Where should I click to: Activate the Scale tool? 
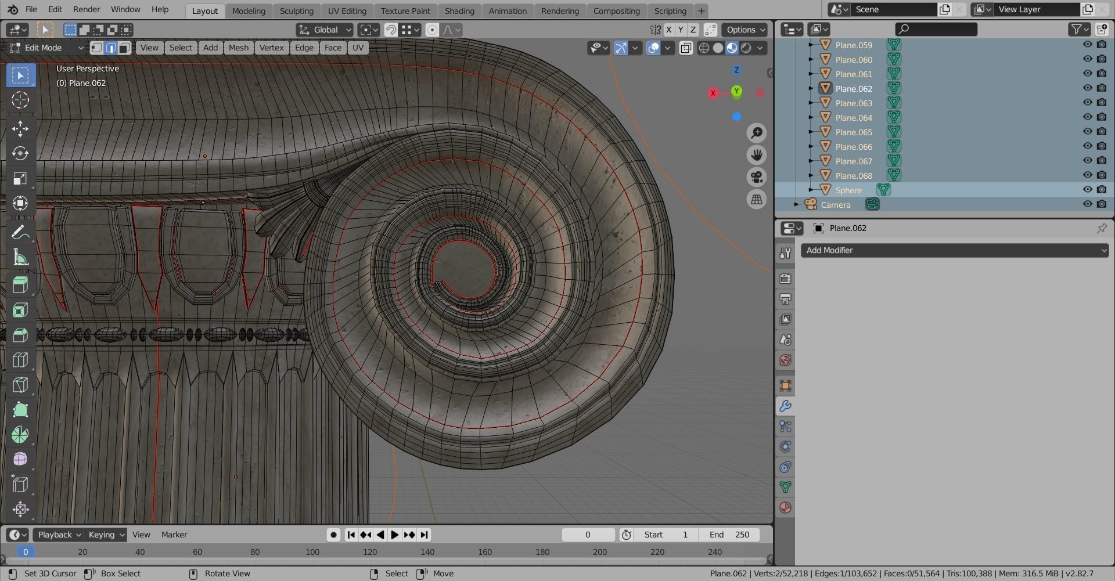20,178
